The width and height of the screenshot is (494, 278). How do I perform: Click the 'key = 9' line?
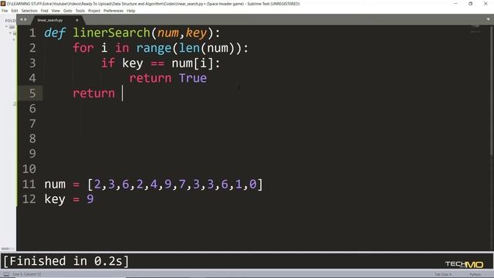point(69,199)
